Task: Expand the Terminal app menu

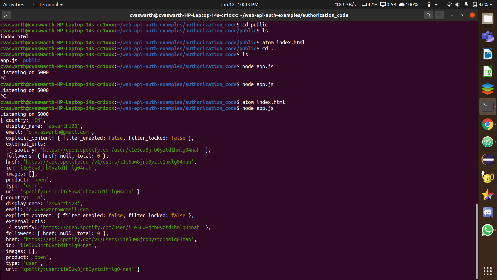Action: click(48, 4)
